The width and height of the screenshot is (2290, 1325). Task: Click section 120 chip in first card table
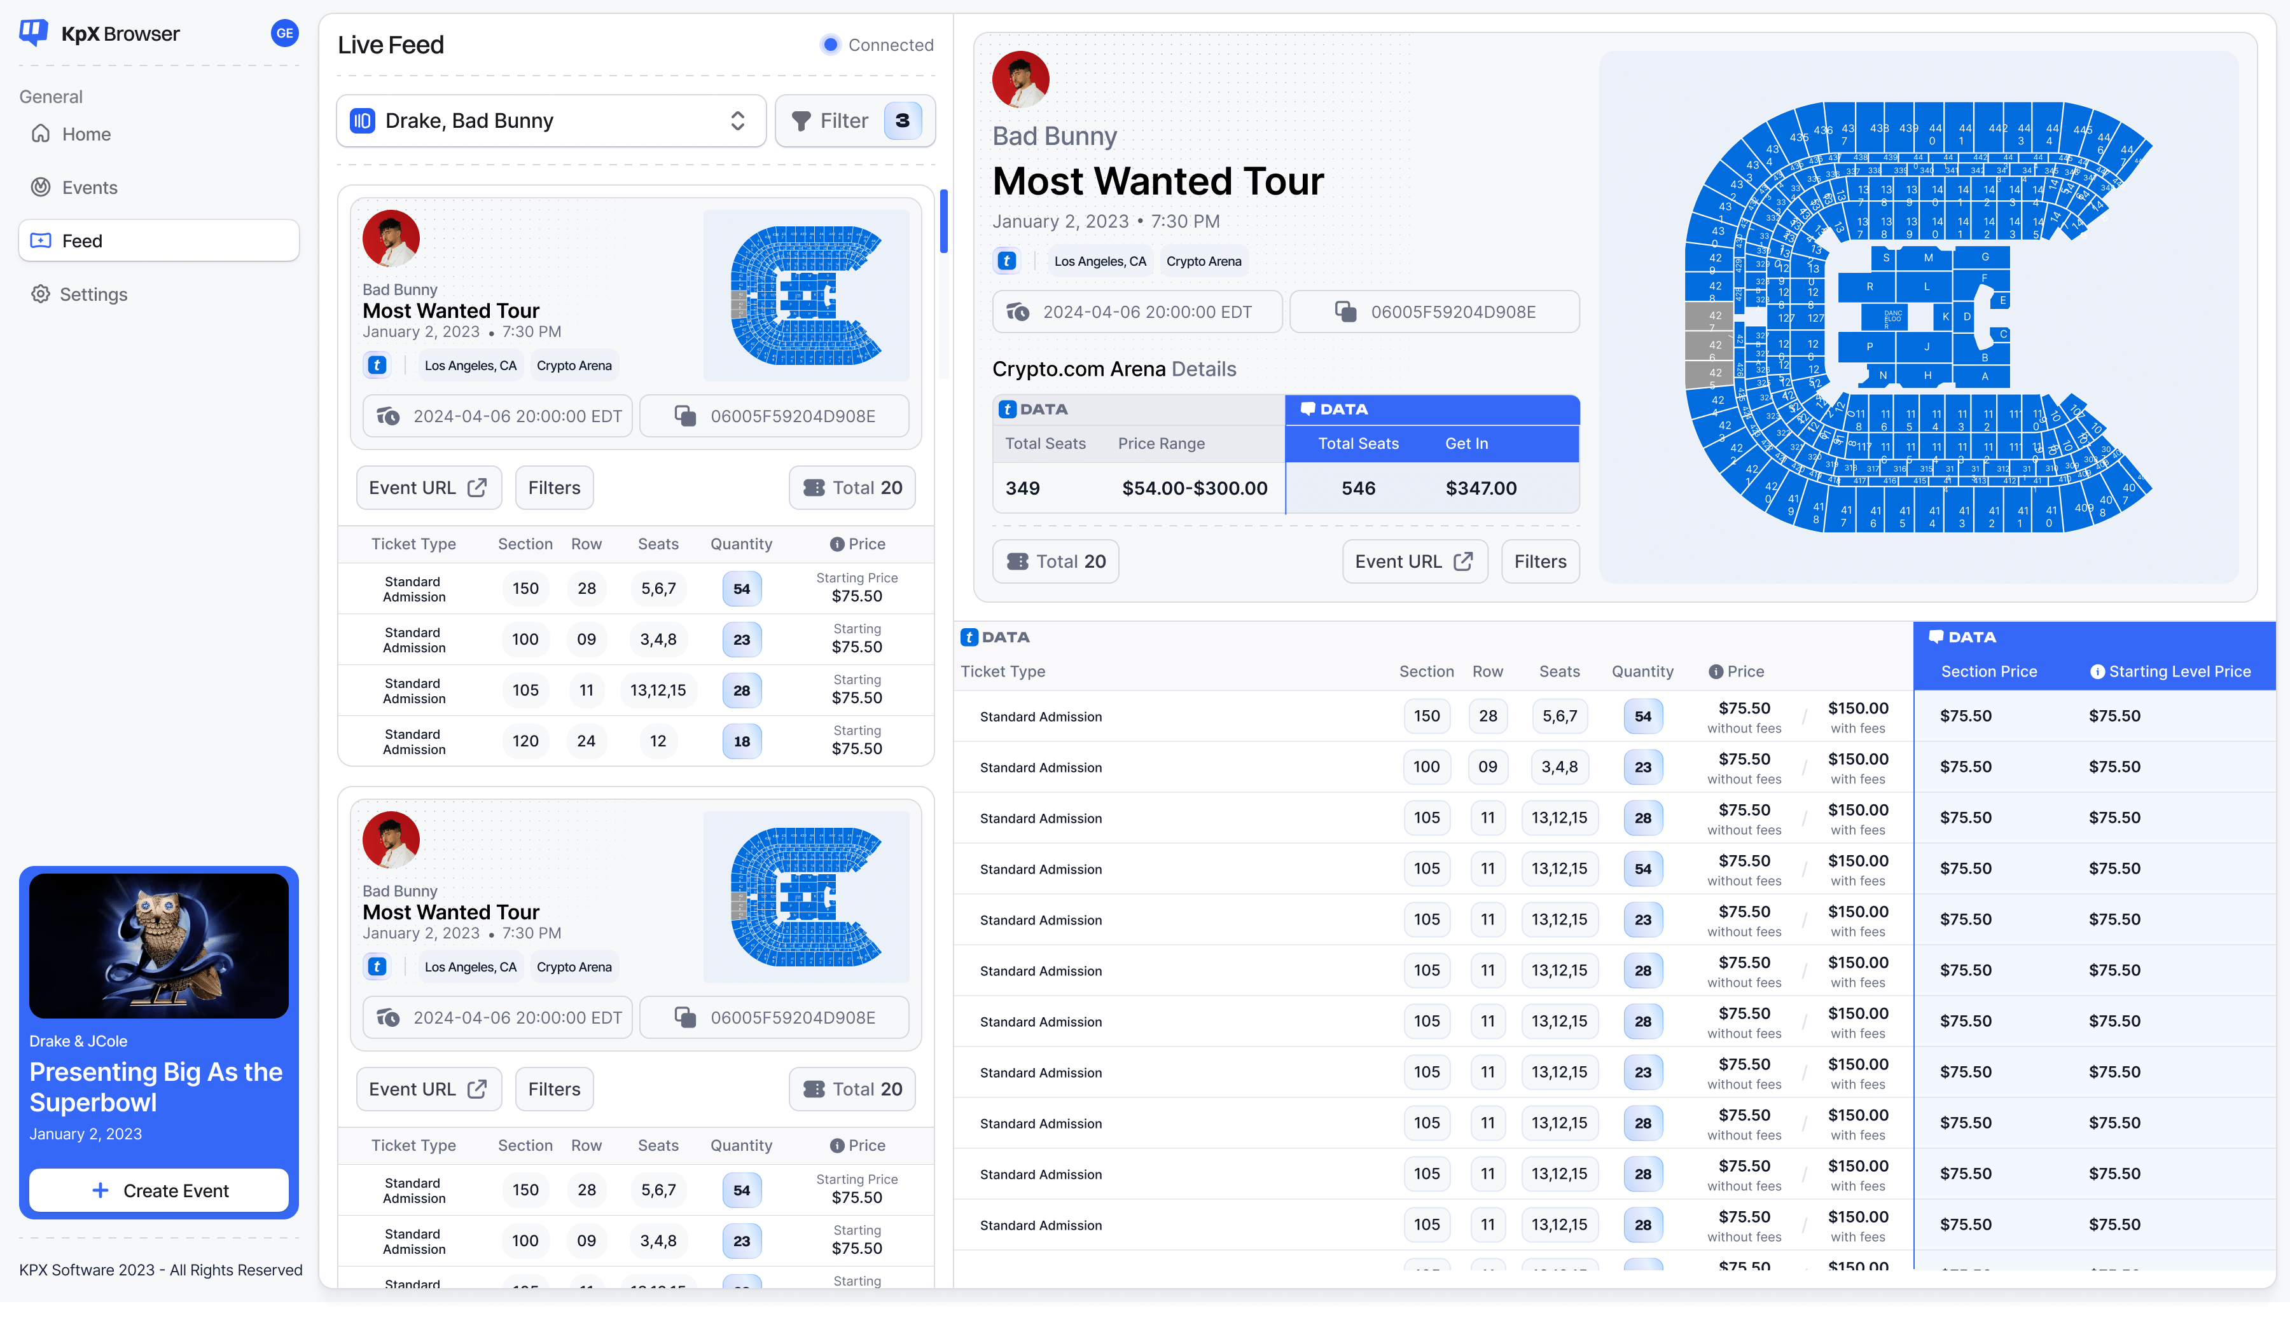click(525, 741)
